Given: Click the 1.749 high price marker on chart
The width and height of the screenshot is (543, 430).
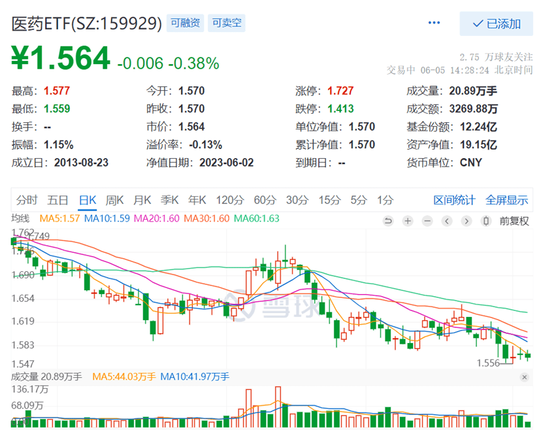Looking at the screenshot, I should click(39, 236).
